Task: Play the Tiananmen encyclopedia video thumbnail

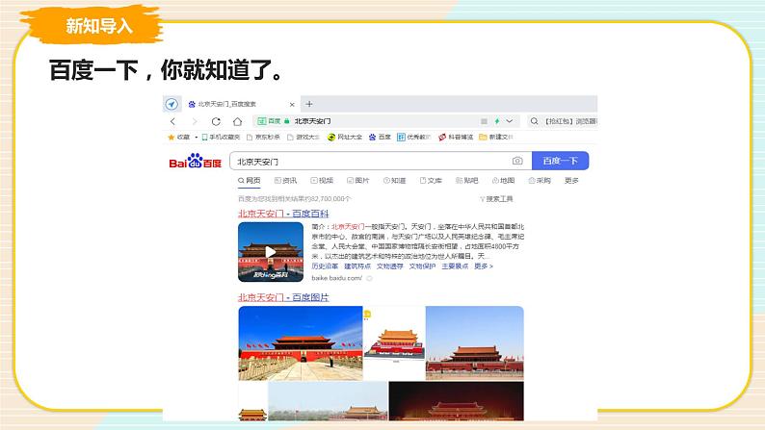Action: pos(271,253)
